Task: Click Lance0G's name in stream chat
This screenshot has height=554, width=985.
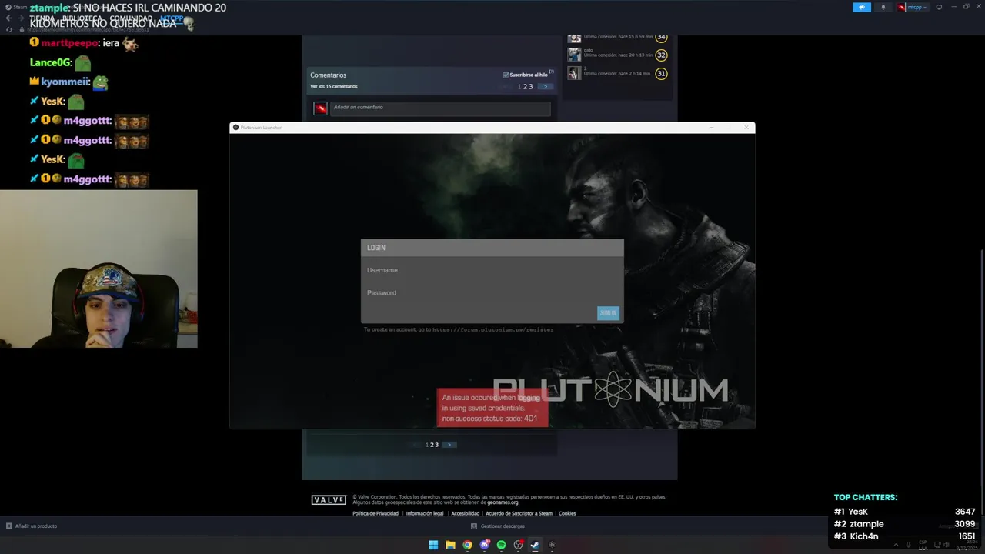Action: [x=50, y=62]
